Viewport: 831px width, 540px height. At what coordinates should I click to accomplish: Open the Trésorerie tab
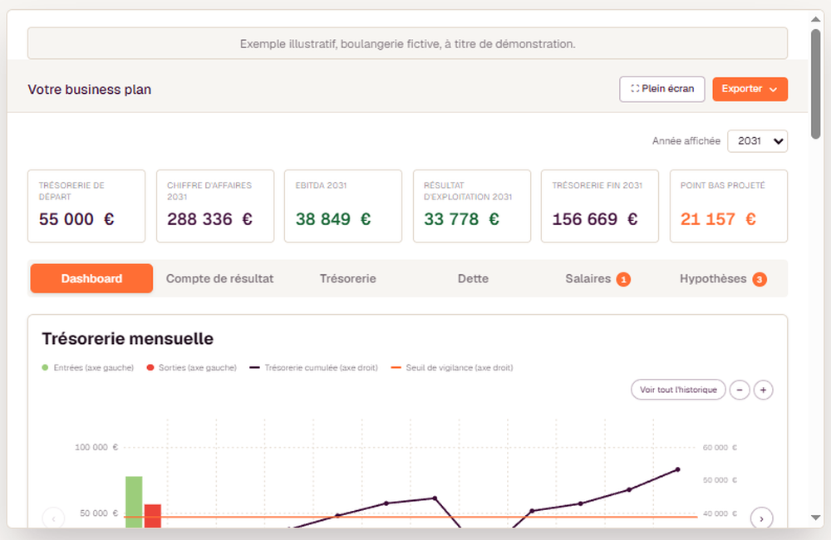click(347, 279)
